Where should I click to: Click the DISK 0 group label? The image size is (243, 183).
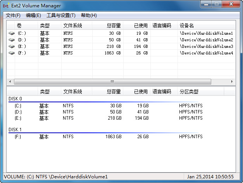coord(15,99)
